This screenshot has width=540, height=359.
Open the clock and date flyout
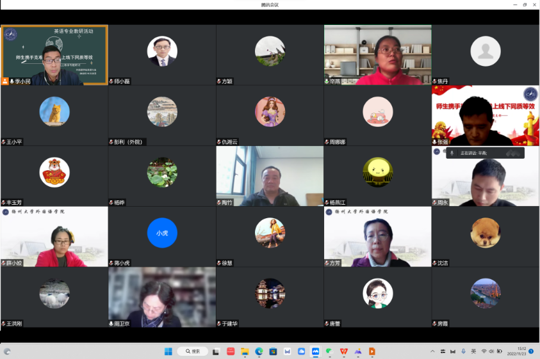[x=516, y=351]
